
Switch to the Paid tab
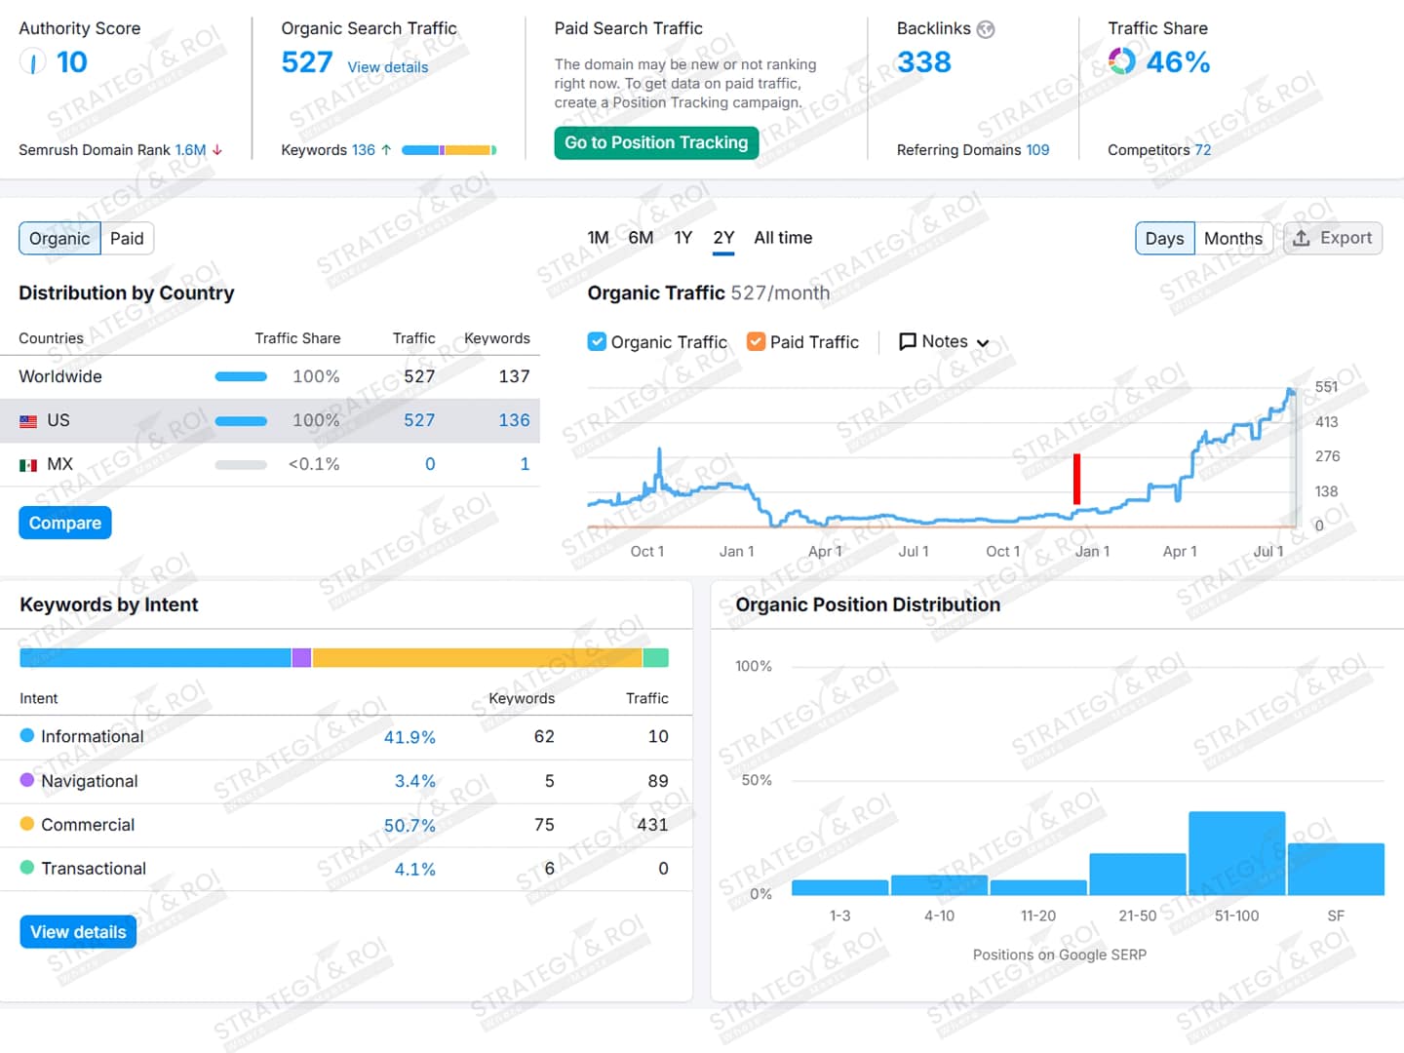coord(127,238)
